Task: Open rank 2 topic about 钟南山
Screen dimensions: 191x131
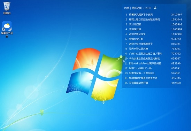Action: [x=144, y=20]
